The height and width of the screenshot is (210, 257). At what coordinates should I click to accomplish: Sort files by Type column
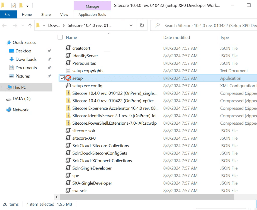point(224,37)
